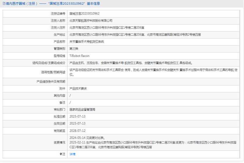Click the 审批部门 label
The width and height of the screenshot is (244, 163).
[x=59, y=110]
